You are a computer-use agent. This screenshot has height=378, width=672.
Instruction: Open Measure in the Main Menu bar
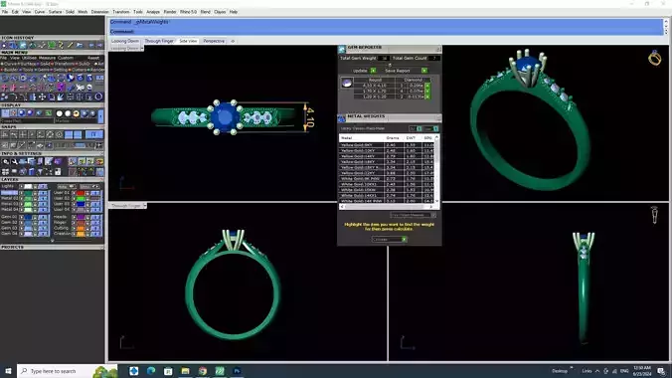[x=47, y=58]
